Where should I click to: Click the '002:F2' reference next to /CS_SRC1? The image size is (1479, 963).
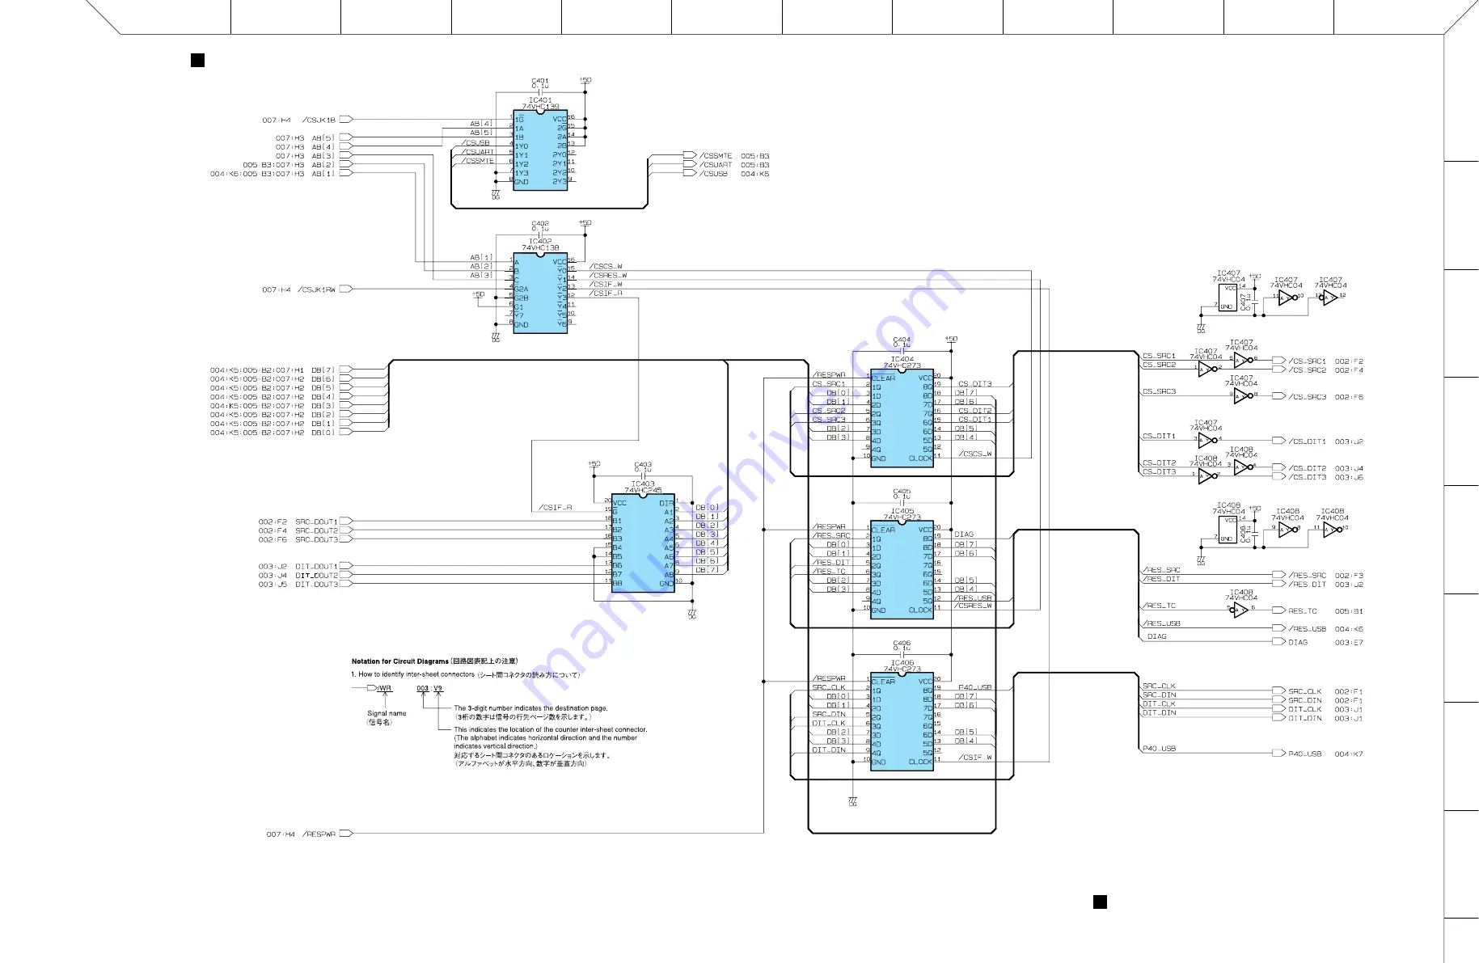click(1349, 361)
